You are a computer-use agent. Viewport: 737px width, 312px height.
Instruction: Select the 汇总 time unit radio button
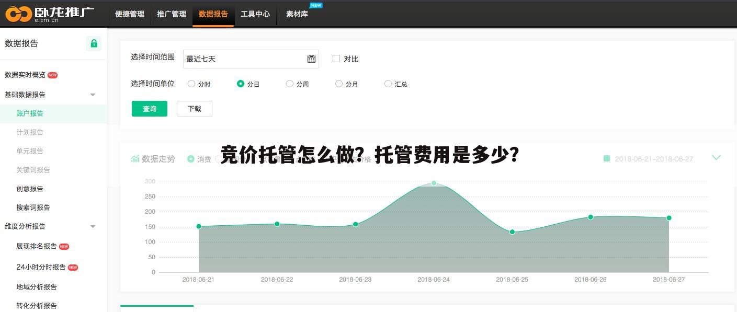point(388,84)
